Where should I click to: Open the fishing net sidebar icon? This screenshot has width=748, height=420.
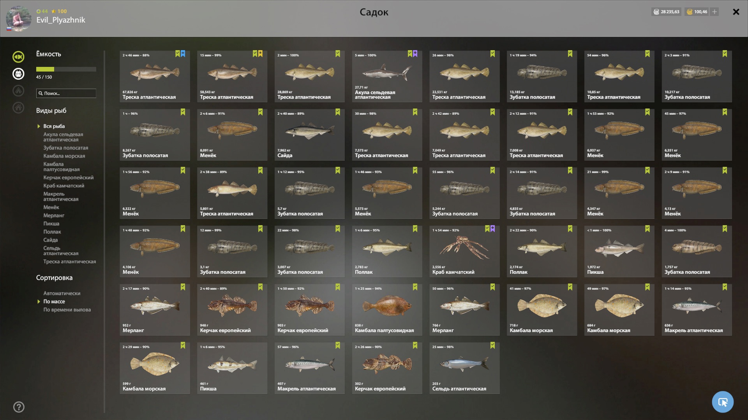pyautogui.click(x=18, y=74)
